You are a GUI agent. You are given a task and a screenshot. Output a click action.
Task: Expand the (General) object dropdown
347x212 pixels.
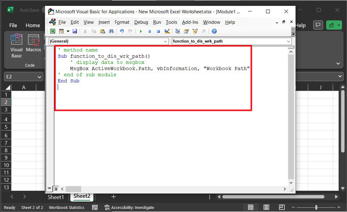click(166, 42)
